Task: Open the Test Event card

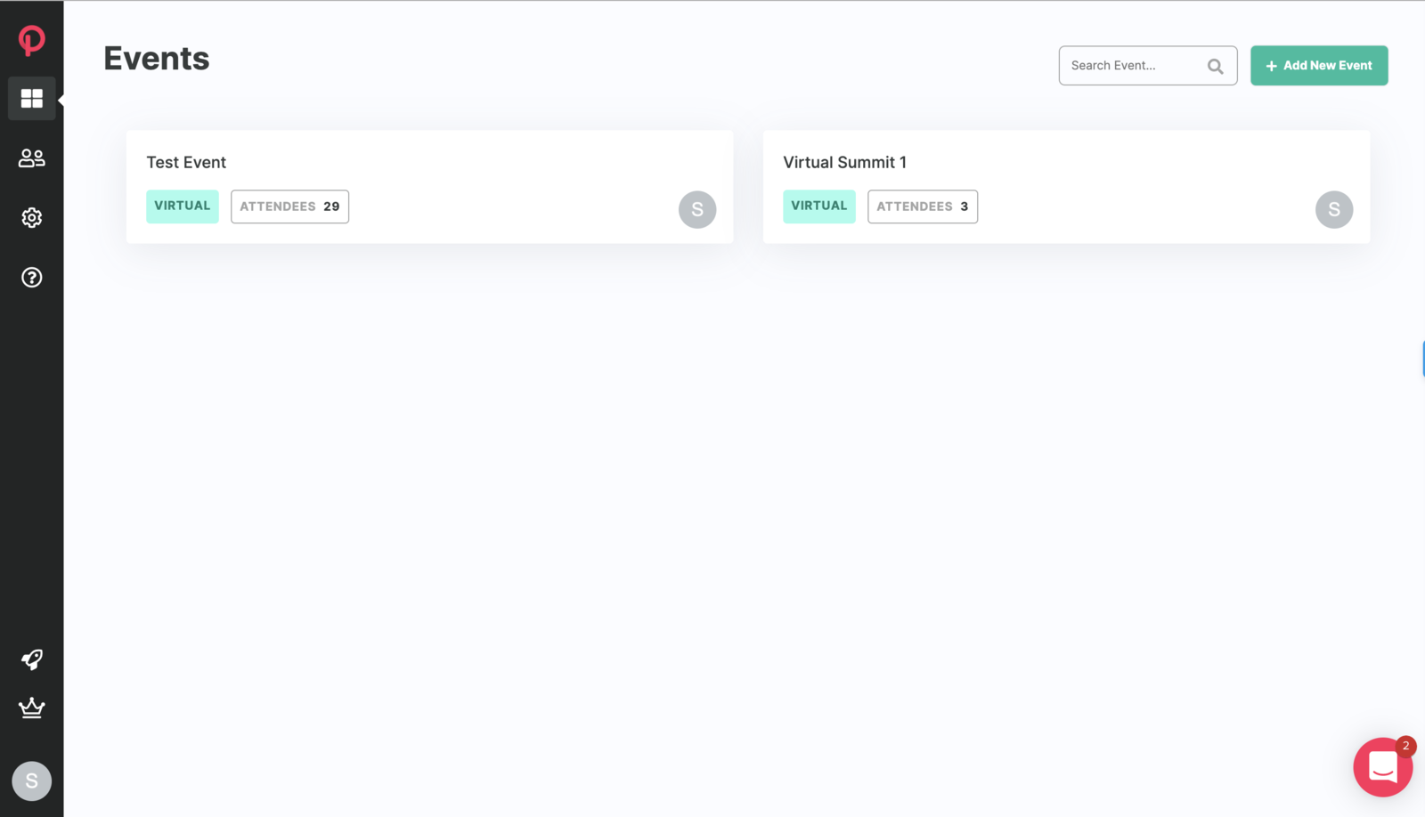Action: pyautogui.click(x=186, y=162)
